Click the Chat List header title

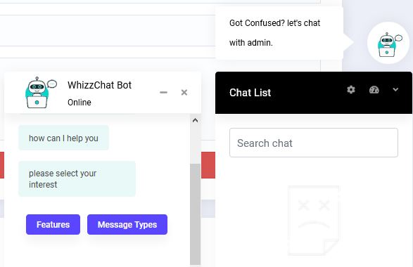pos(250,93)
